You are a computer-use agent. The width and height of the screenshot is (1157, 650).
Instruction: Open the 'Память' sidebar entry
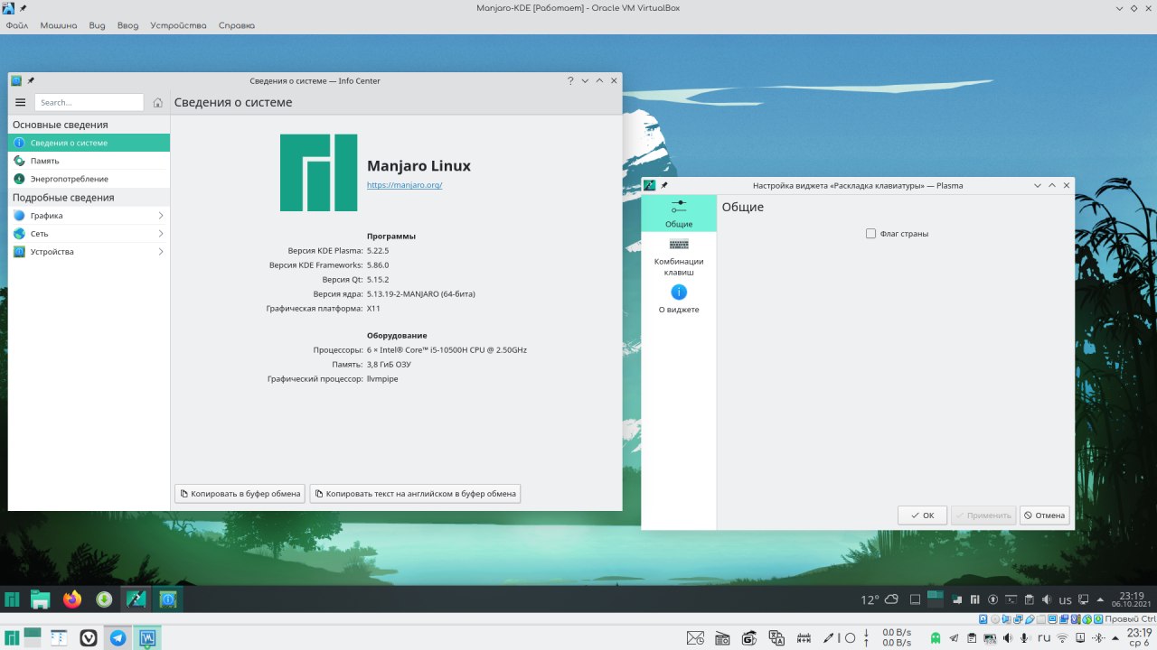(x=89, y=161)
